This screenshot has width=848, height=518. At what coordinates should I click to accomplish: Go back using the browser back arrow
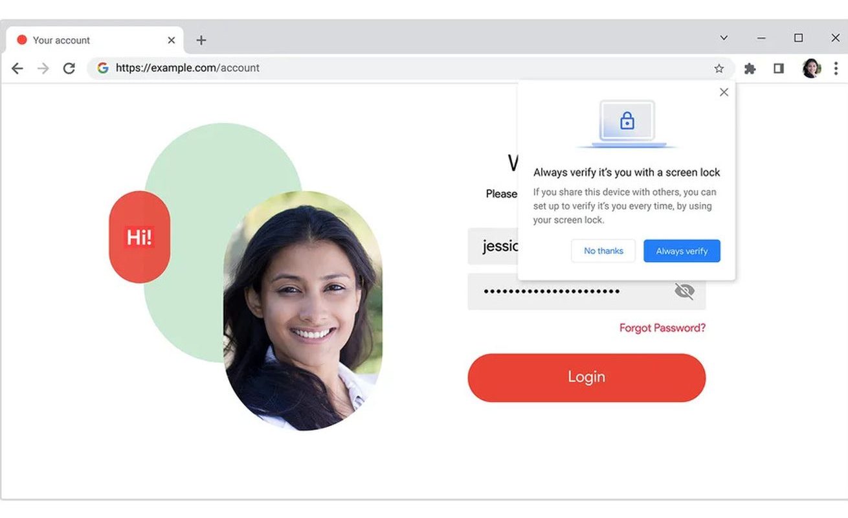tap(17, 68)
